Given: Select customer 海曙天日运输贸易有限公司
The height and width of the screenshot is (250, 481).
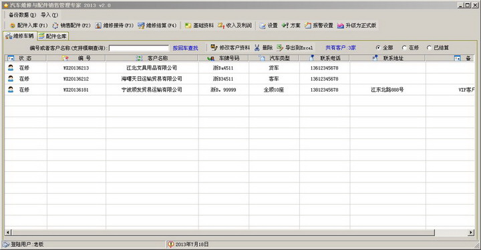Looking at the screenshot, I should 152,79.
